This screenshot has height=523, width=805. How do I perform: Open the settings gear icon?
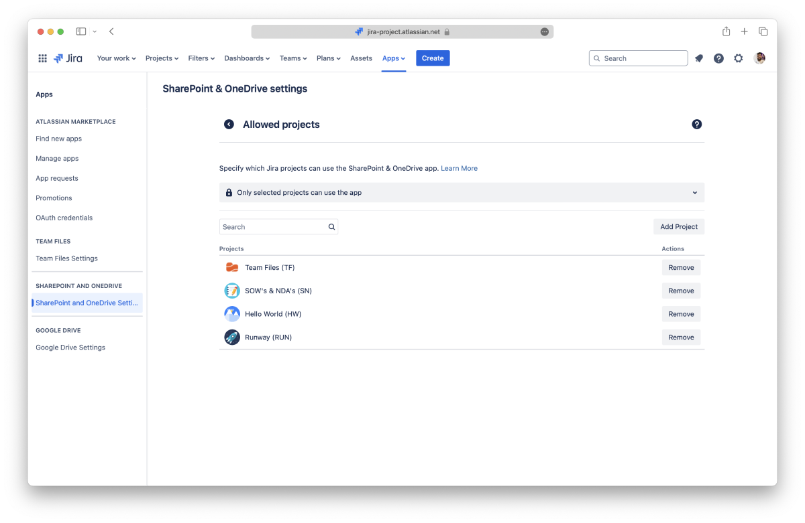pyautogui.click(x=739, y=58)
